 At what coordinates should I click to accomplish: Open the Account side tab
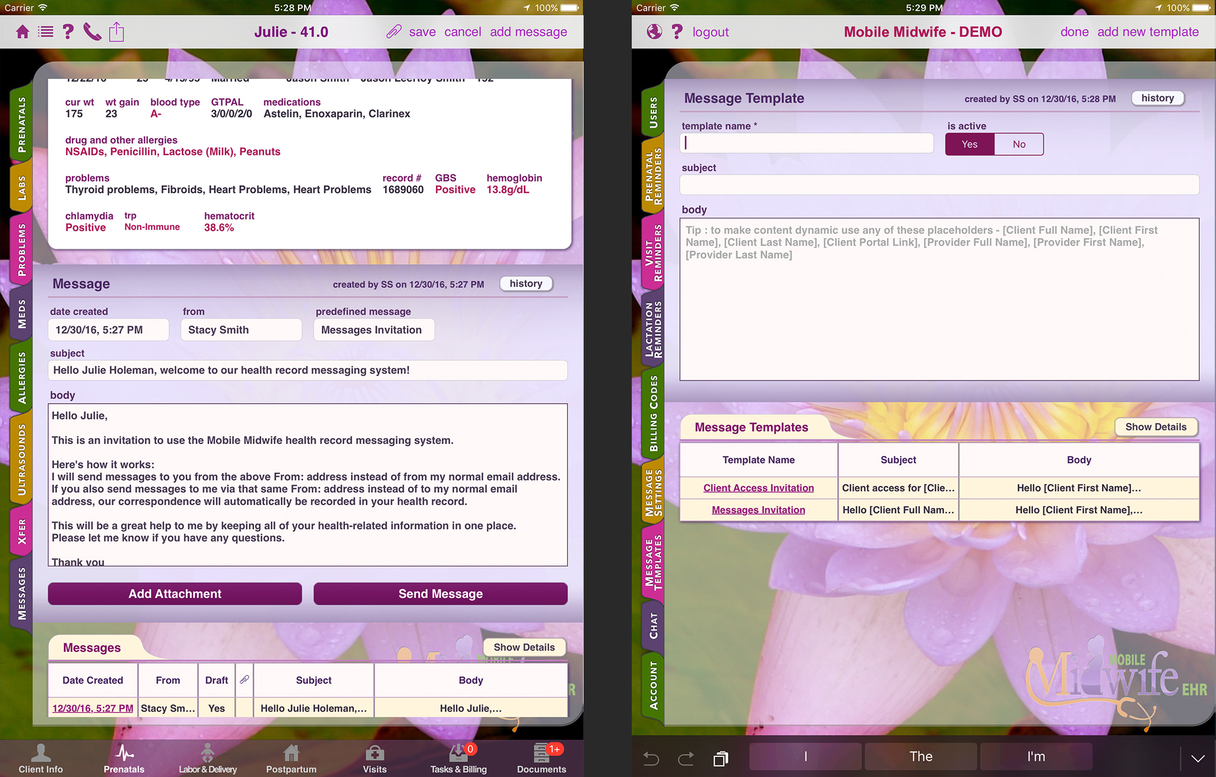pos(653,686)
